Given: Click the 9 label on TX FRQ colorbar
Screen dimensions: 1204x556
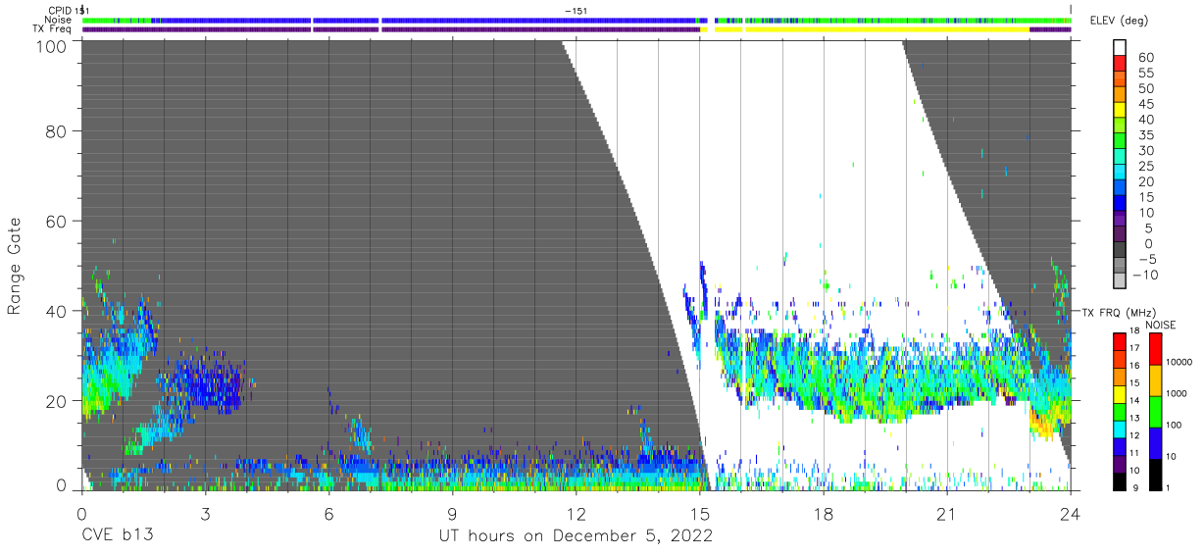Looking at the screenshot, I should [1133, 486].
